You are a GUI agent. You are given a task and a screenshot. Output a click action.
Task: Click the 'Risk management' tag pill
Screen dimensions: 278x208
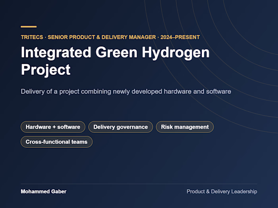[x=185, y=127]
